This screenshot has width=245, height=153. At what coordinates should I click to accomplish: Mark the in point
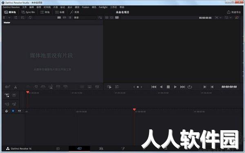[205, 87]
